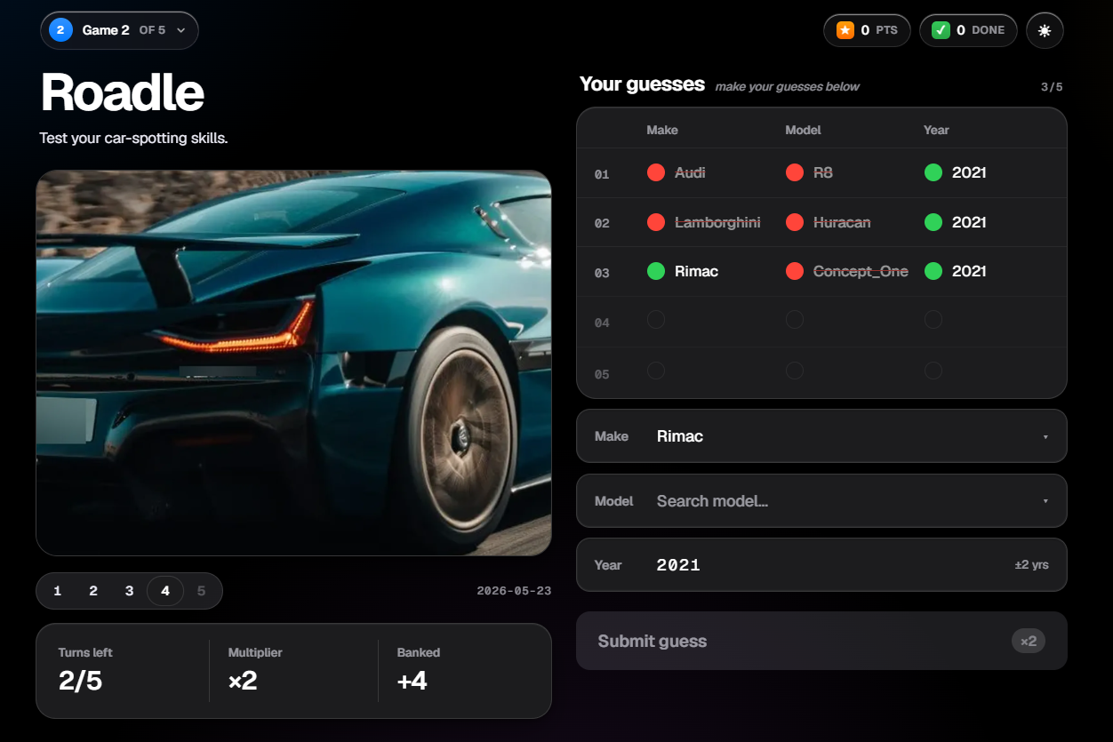The width and height of the screenshot is (1113, 742).
Task: Click the guessed make Audi
Action: pos(690,172)
